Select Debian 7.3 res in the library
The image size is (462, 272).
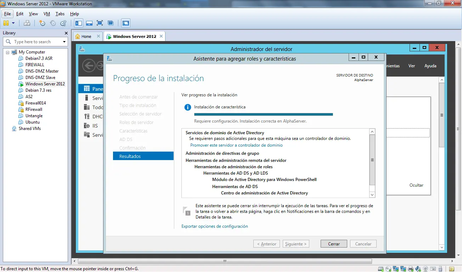tap(38, 90)
